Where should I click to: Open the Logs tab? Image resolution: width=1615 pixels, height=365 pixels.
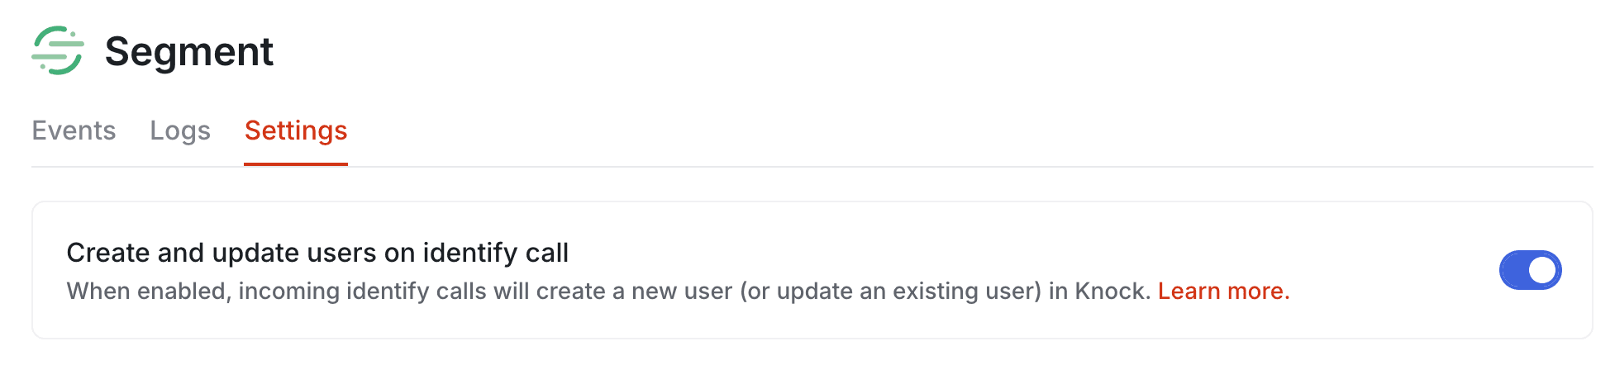click(x=180, y=130)
